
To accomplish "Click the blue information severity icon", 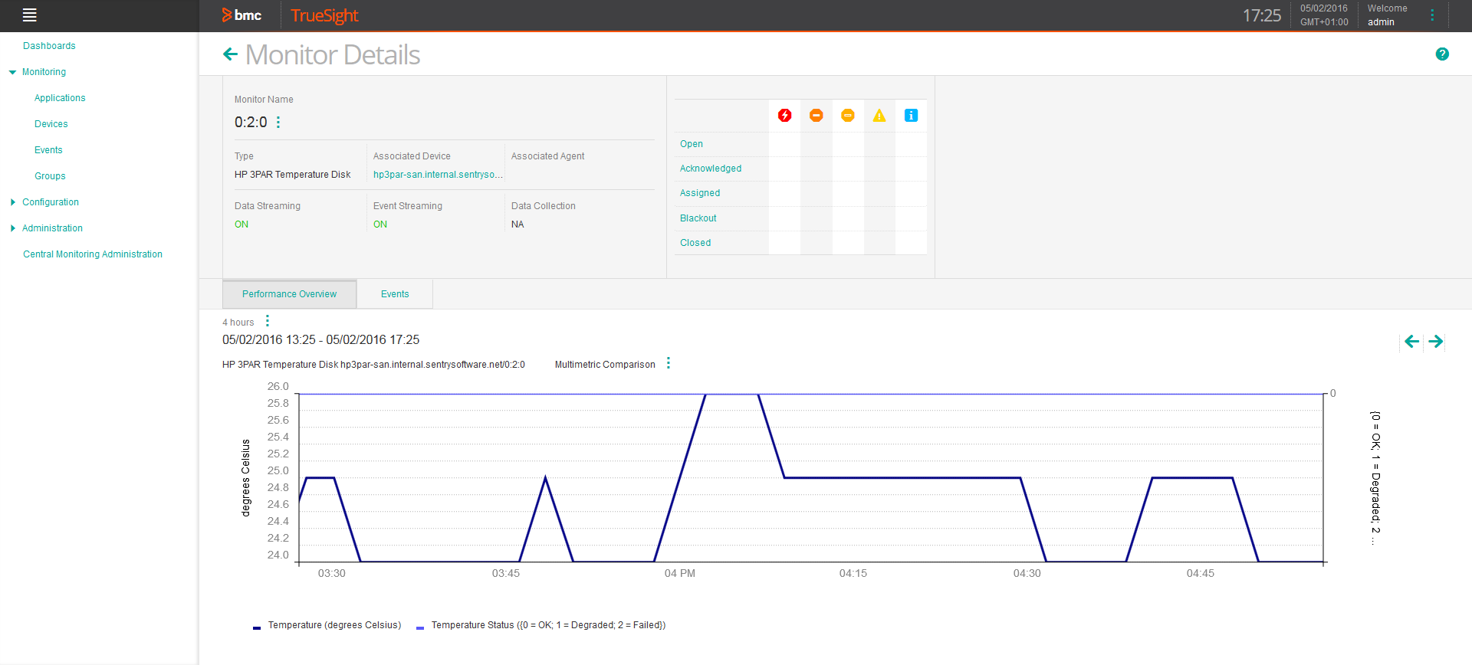I will click(x=911, y=116).
